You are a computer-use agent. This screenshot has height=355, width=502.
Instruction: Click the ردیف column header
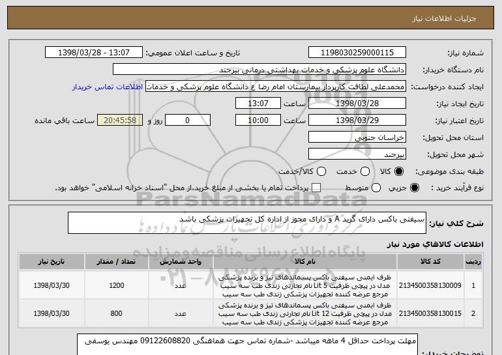473,262
